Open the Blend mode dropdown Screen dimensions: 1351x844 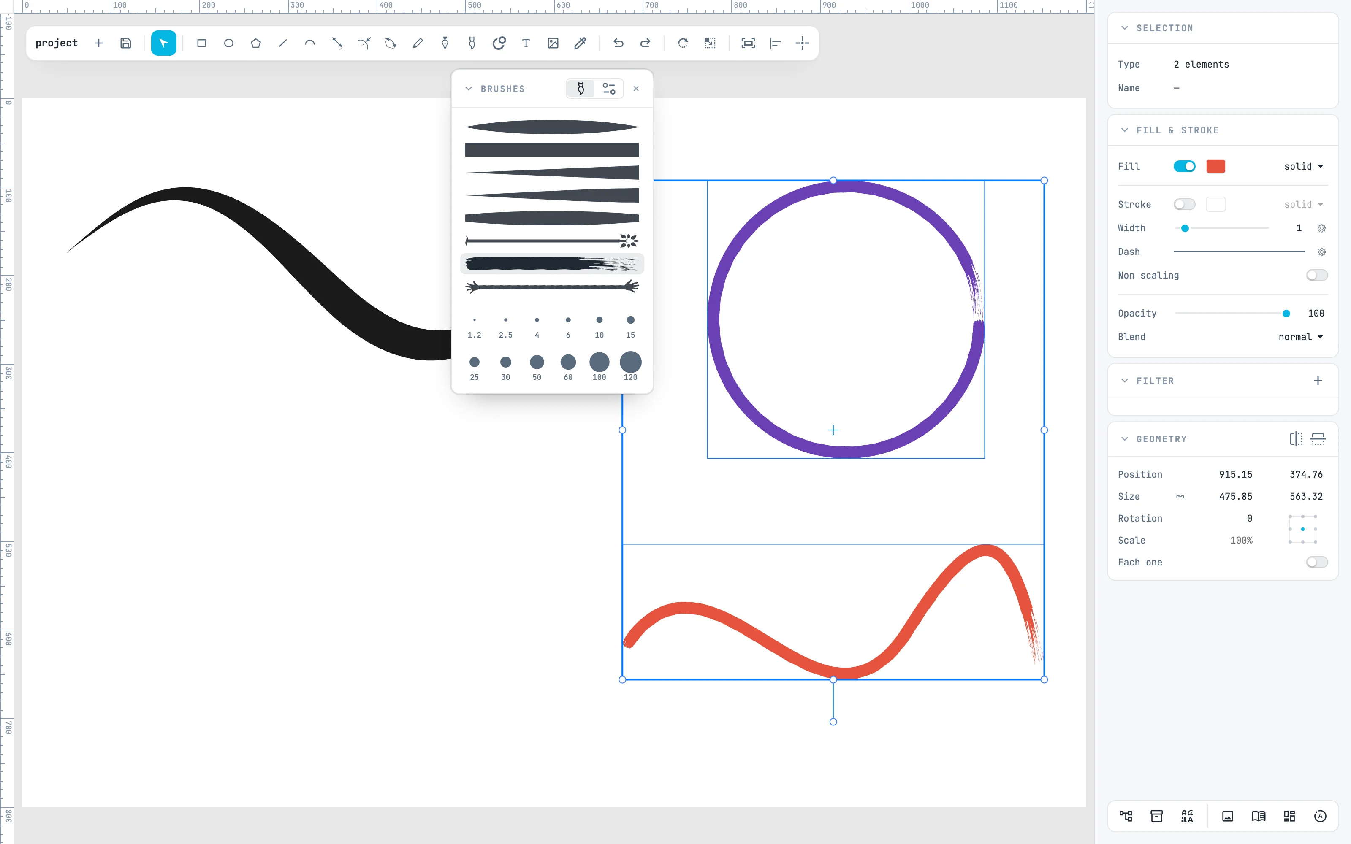click(1301, 337)
